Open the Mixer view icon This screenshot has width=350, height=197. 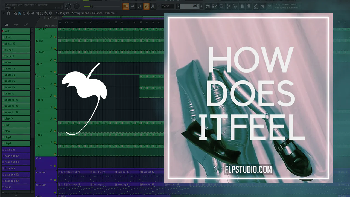coord(228,6)
